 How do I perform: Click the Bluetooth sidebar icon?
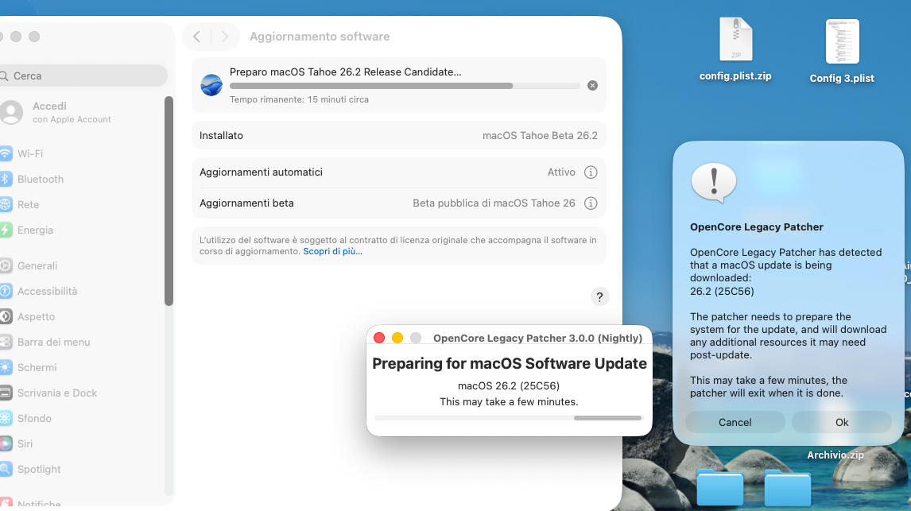[6, 179]
